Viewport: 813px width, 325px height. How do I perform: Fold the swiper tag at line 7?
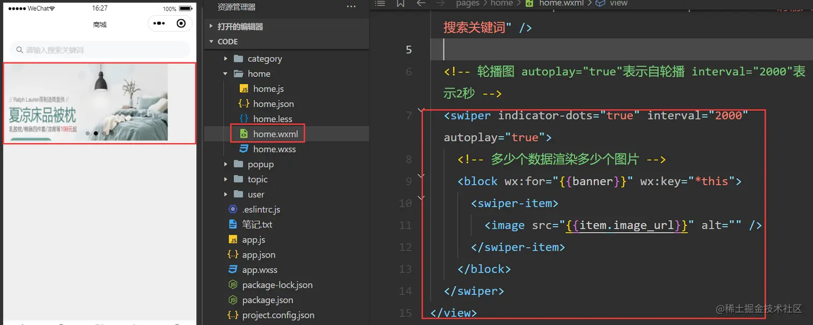(420, 109)
